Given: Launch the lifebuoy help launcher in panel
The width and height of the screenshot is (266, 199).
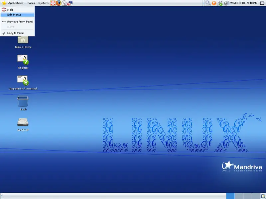Looking at the screenshot, I should click(x=53, y=3).
